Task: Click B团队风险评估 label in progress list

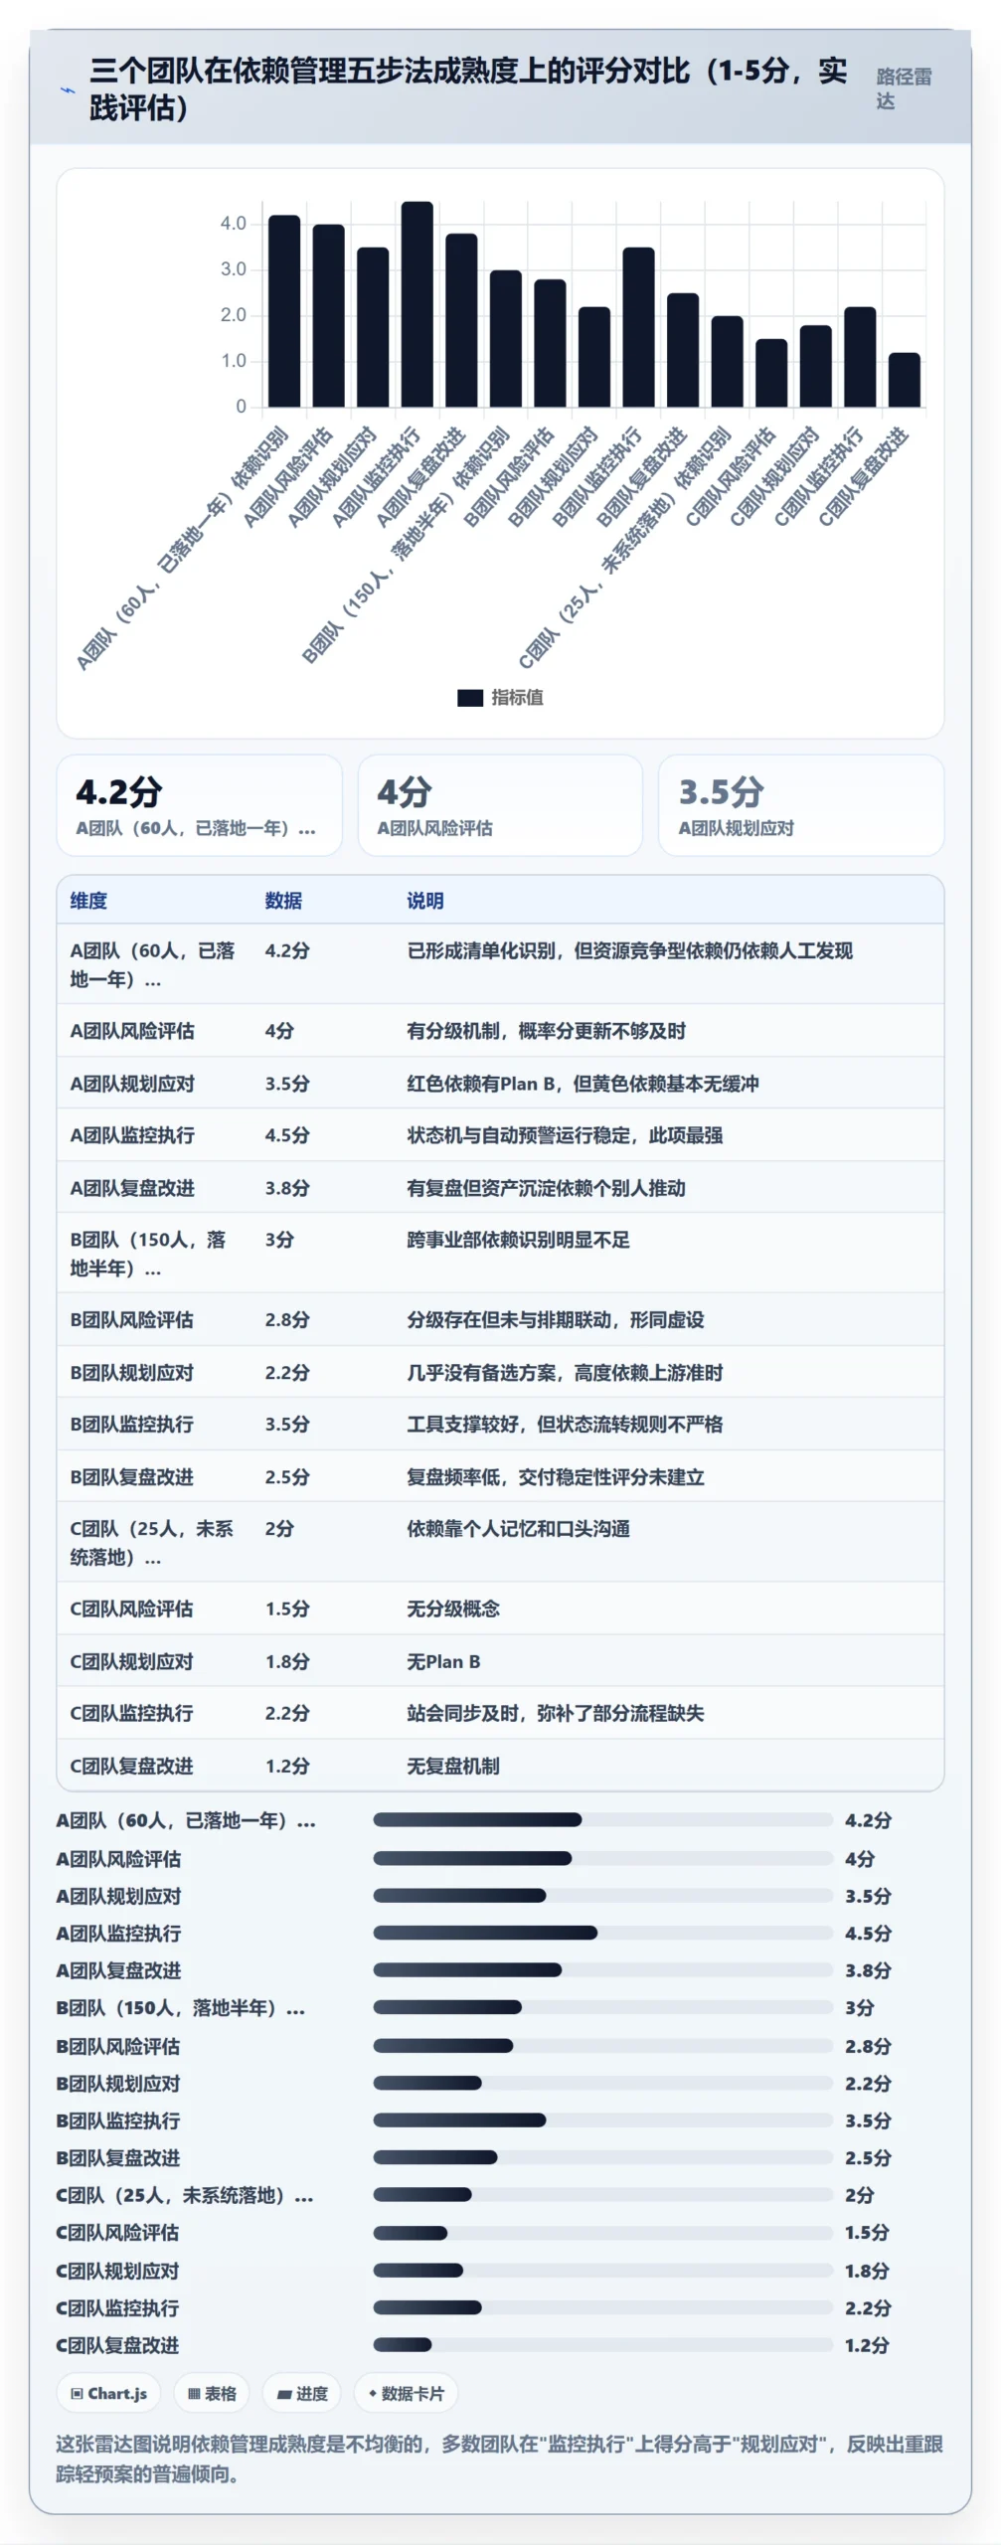Action: (x=118, y=2046)
